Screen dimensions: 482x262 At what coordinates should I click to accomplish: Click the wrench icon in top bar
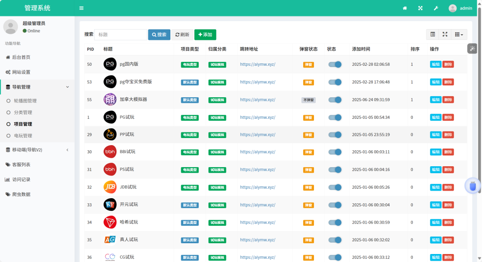(x=436, y=8)
